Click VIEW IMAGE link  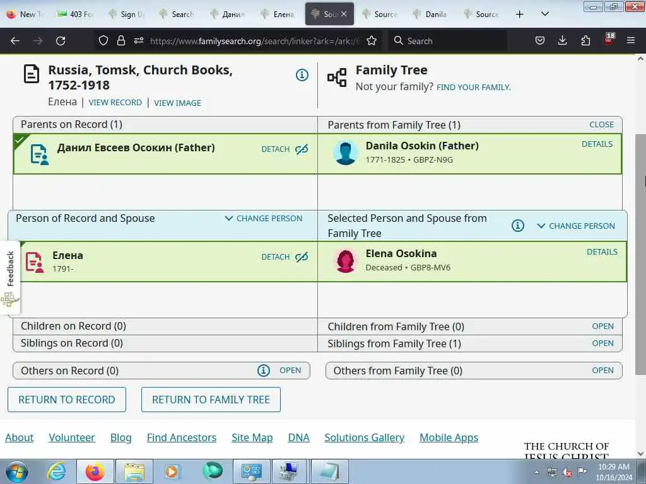click(x=177, y=103)
